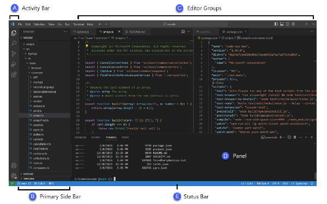Click the VS Code logo in title bar

pyautogui.click(x=13, y=24)
